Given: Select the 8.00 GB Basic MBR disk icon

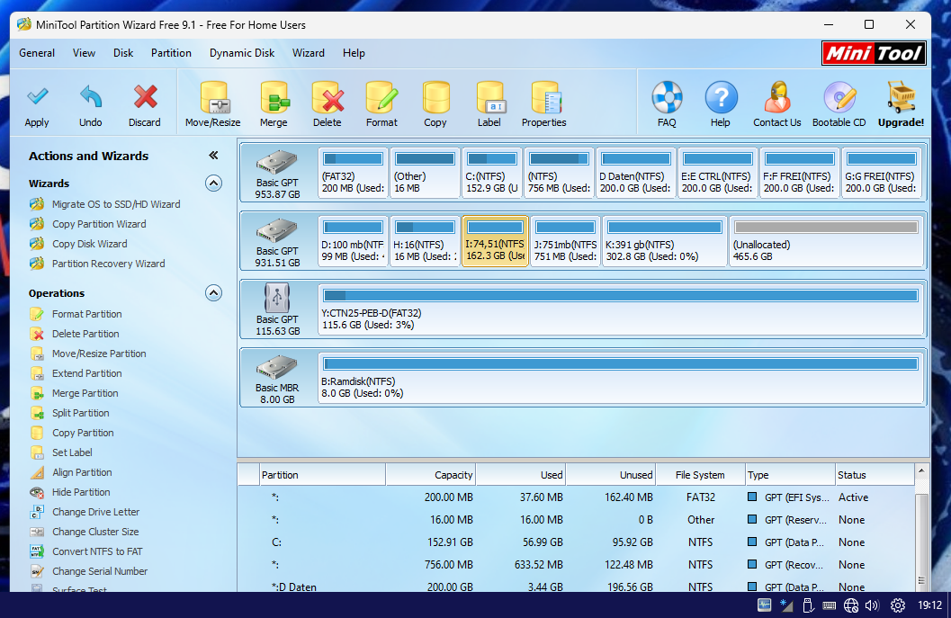Looking at the screenshot, I should (276, 368).
